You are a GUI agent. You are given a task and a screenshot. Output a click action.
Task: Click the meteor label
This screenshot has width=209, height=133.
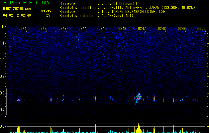[x=47, y=10]
